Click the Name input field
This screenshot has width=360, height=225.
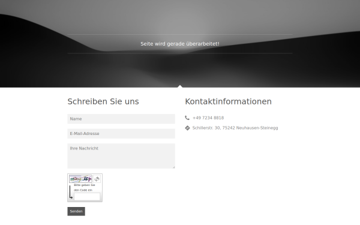121,119
